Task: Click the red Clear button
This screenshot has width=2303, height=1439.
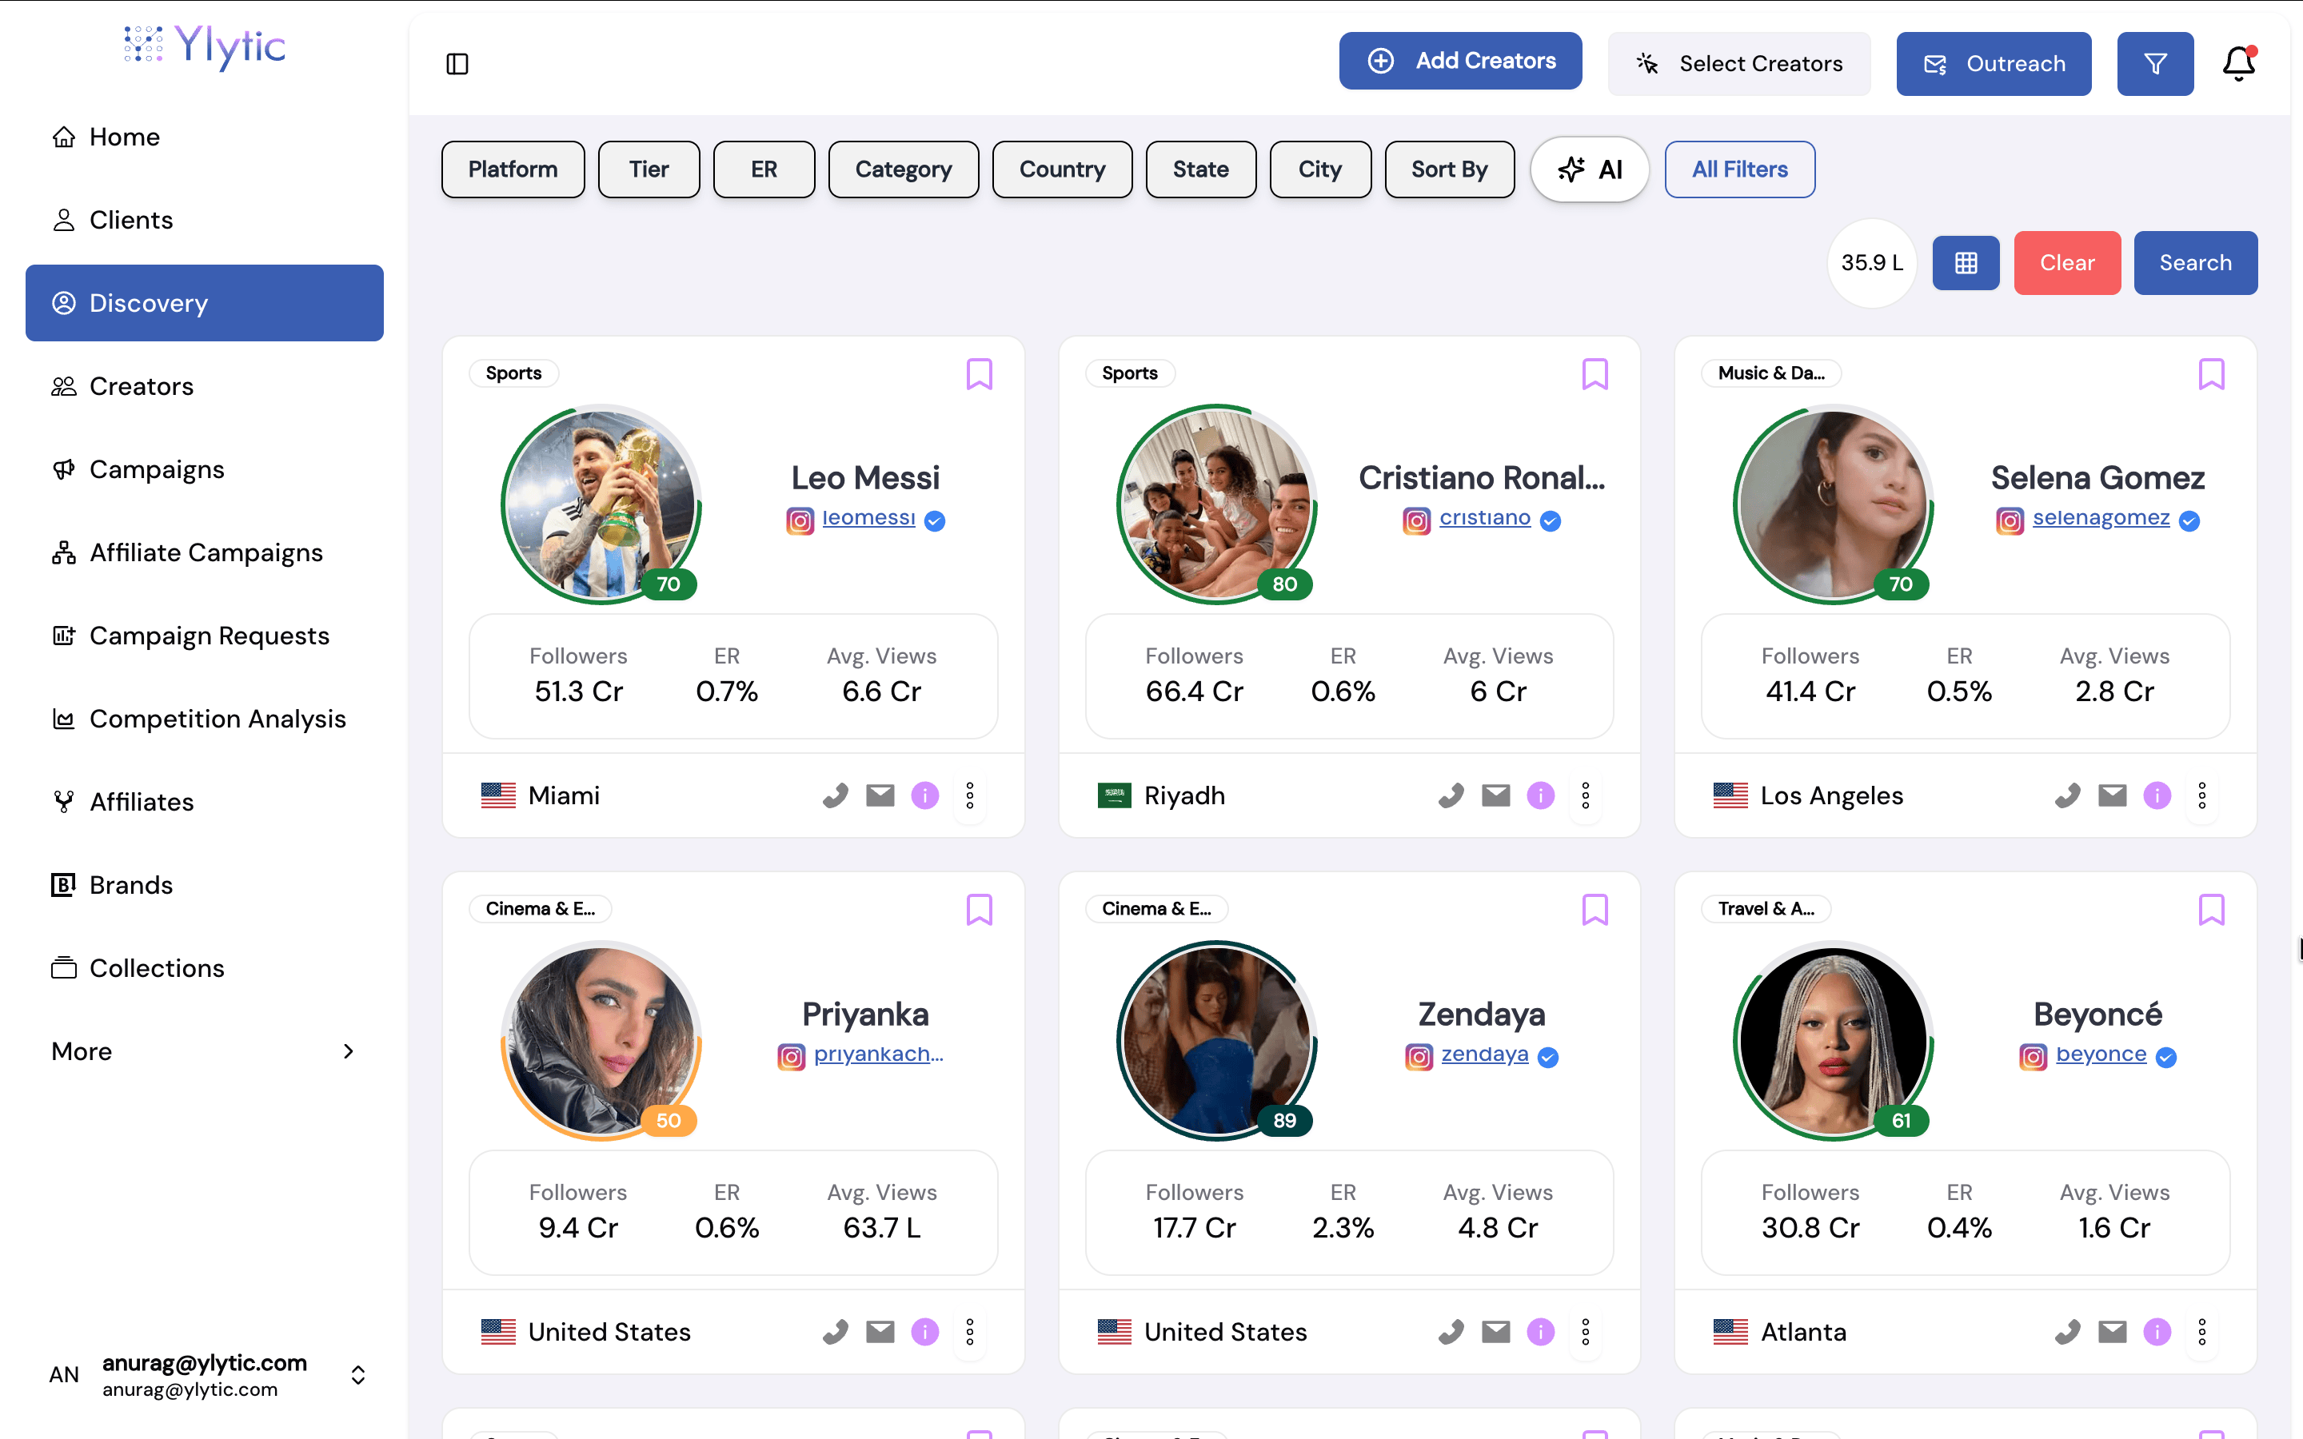Action: click(x=2067, y=263)
